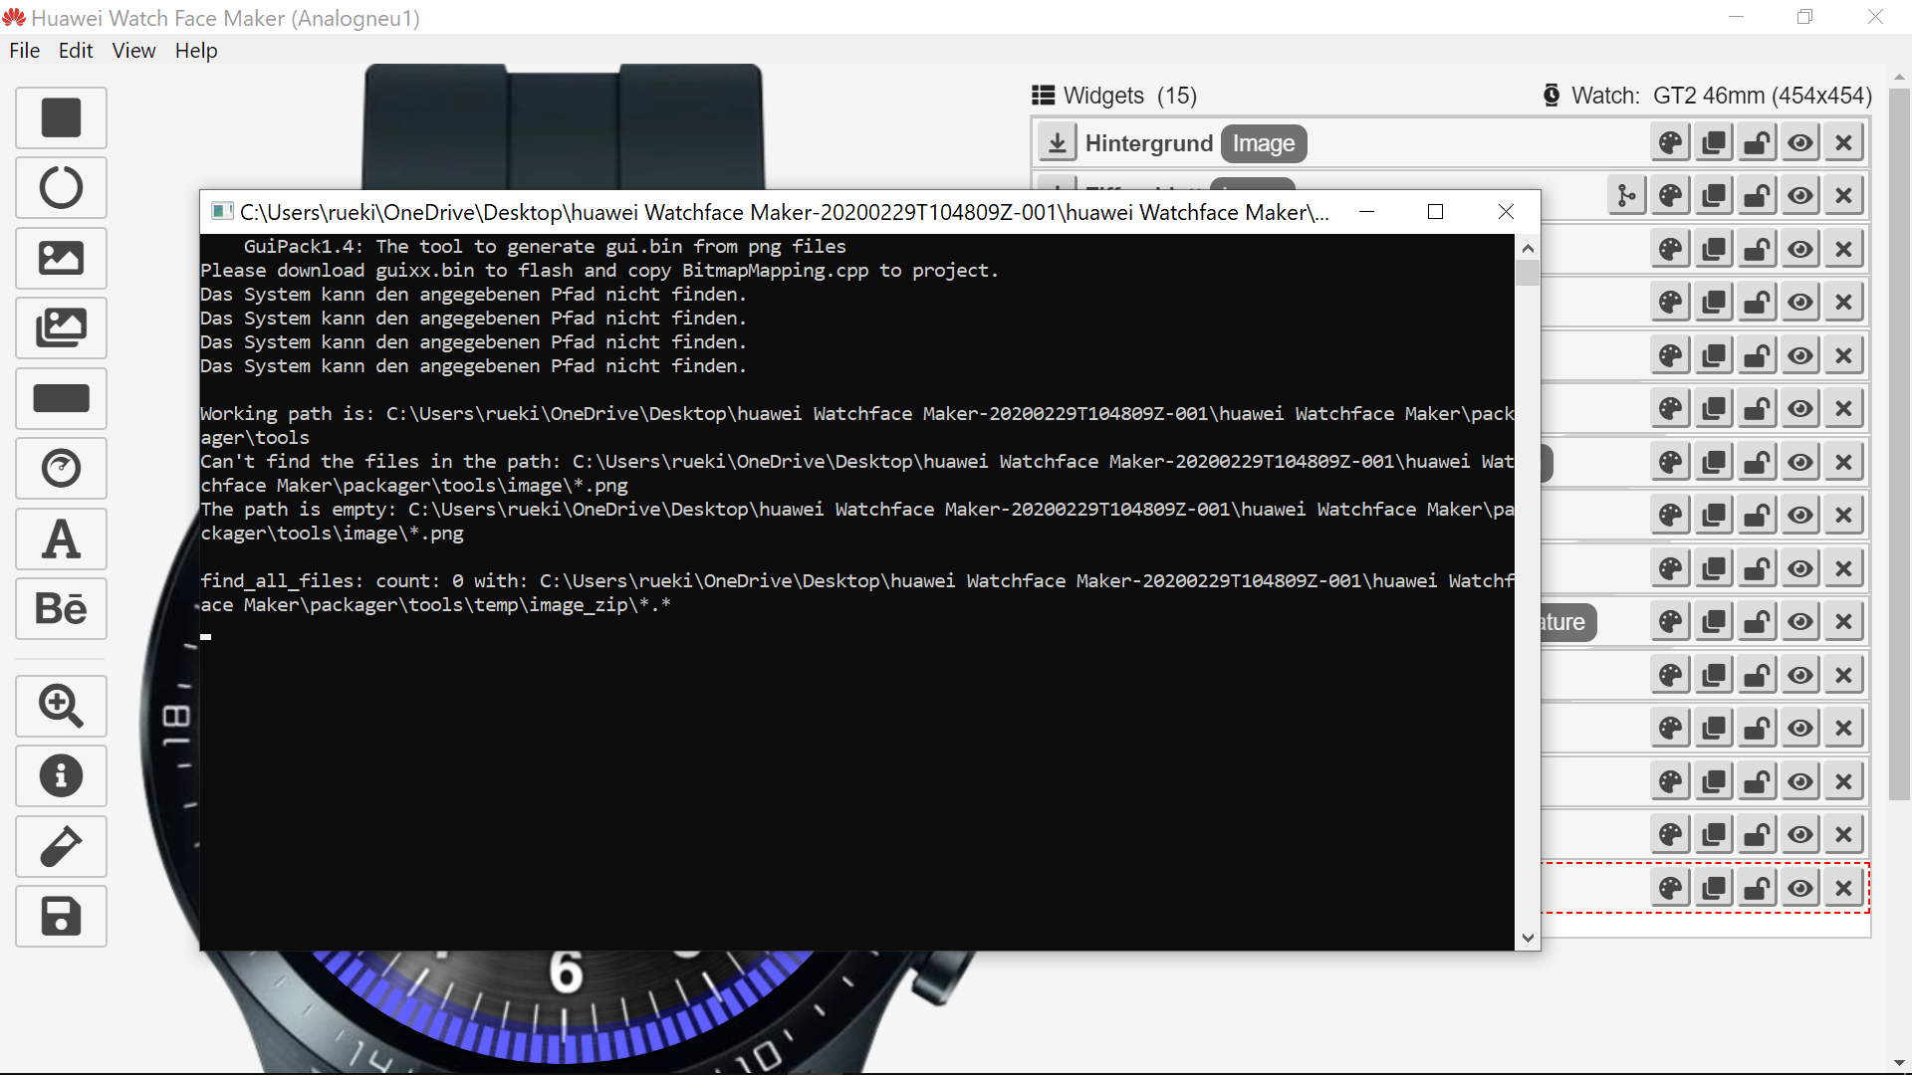Toggle lock on the red-dashed selected widget

(1758, 888)
